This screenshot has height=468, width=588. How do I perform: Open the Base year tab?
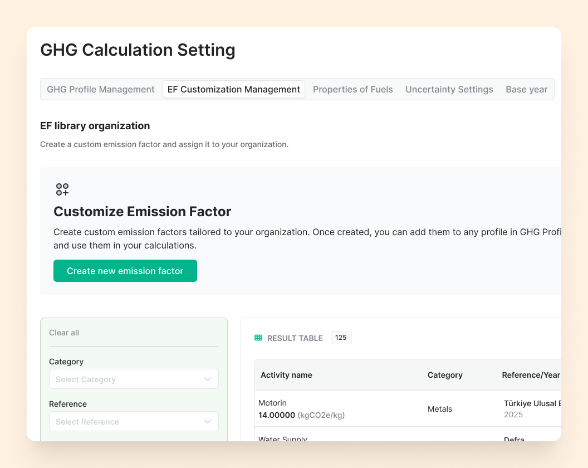pos(526,89)
